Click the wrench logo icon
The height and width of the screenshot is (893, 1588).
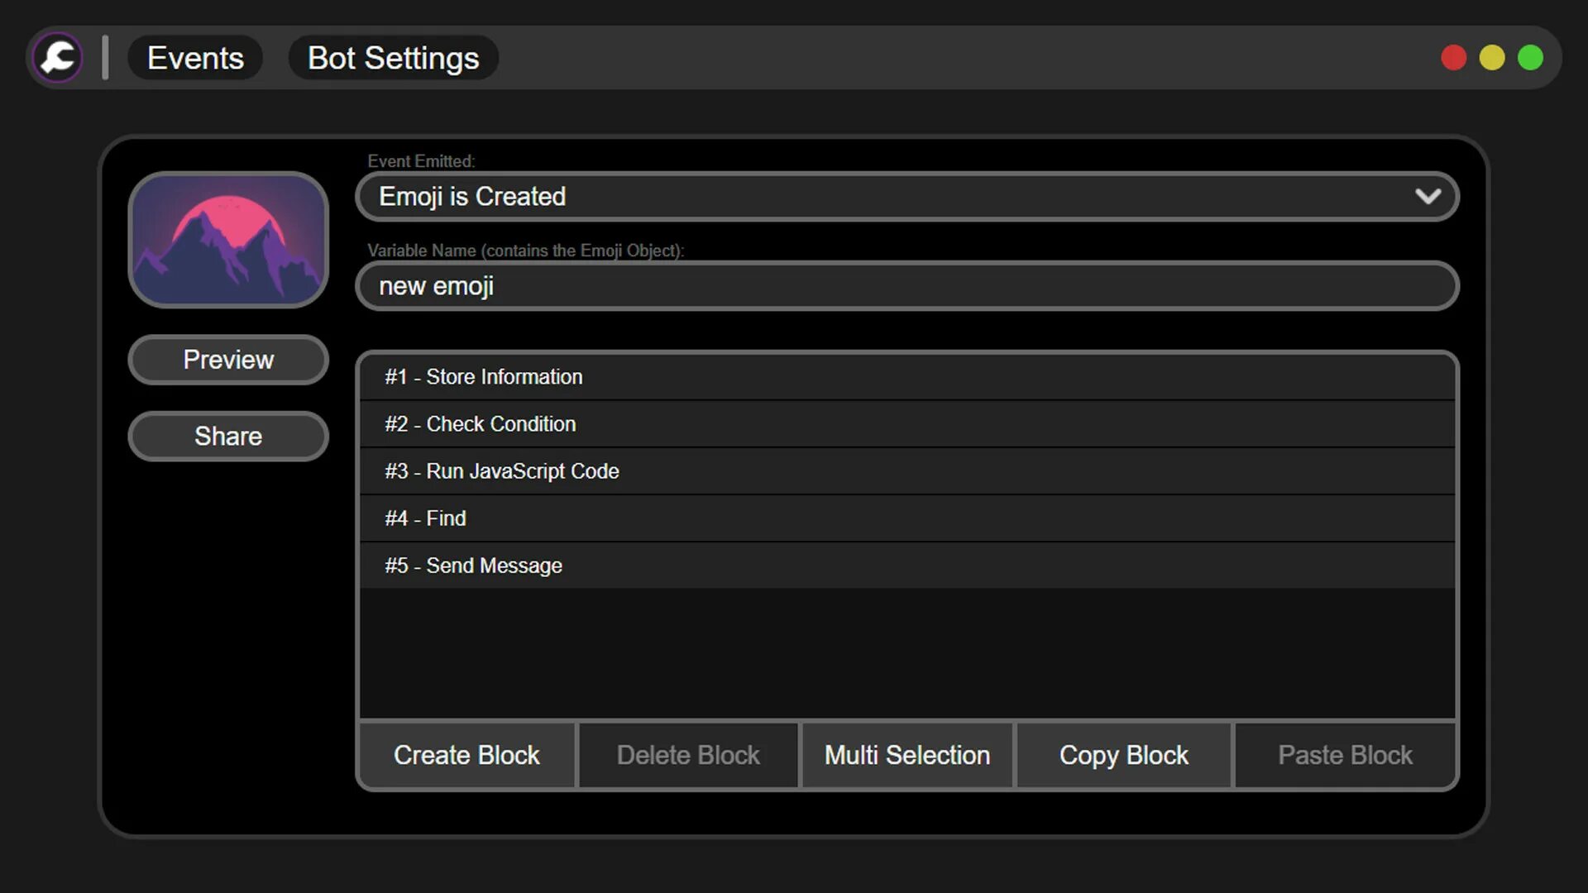58,58
